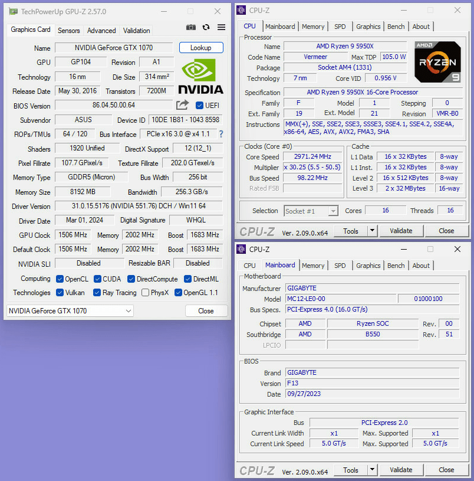The height and width of the screenshot is (481, 474).
Task: Toggle the Vulkan checkbox
Action: point(60,292)
